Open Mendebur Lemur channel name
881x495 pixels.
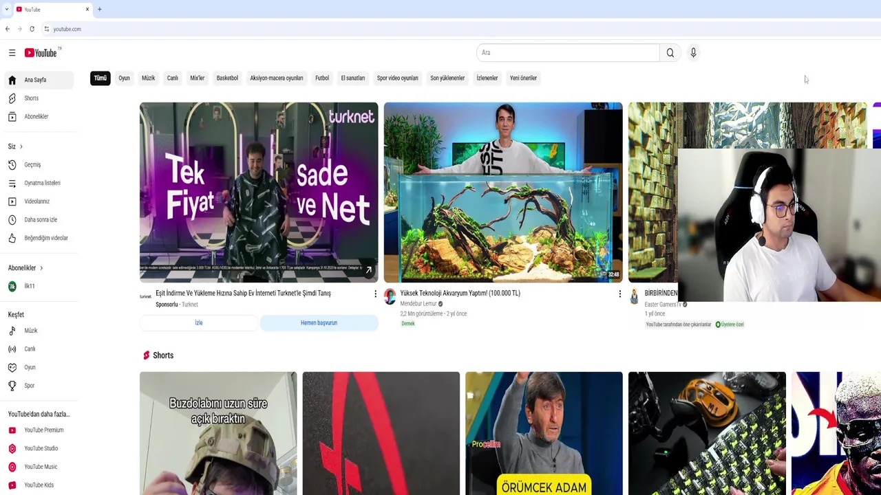(418, 304)
